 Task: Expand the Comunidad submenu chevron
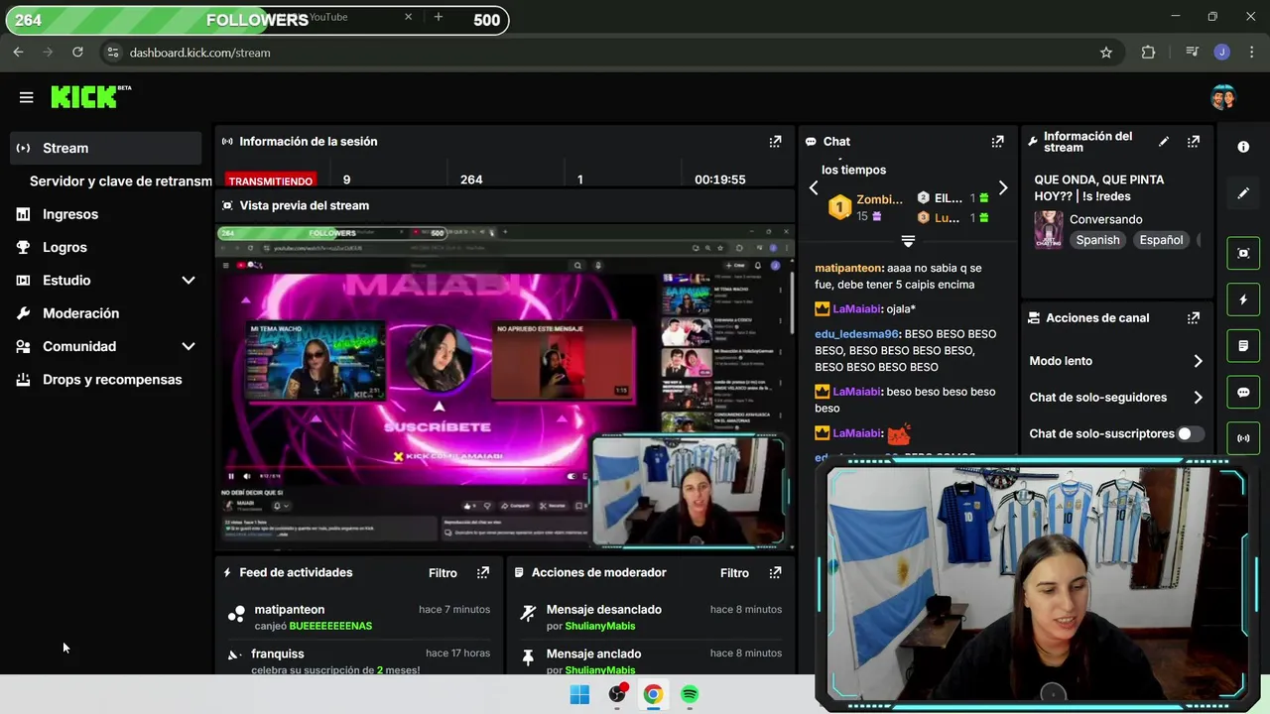[189, 346]
